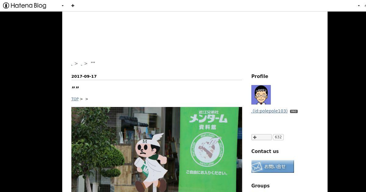Click the plus icon in top bar
The width and height of the screenshot is (366, 192).
pyautogui.click(x=73, y=5)
